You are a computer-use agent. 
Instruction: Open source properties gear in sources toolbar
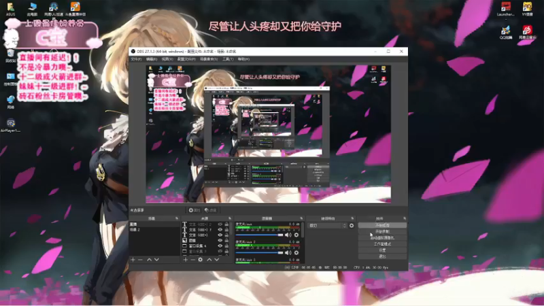click(x=200, y=260)
